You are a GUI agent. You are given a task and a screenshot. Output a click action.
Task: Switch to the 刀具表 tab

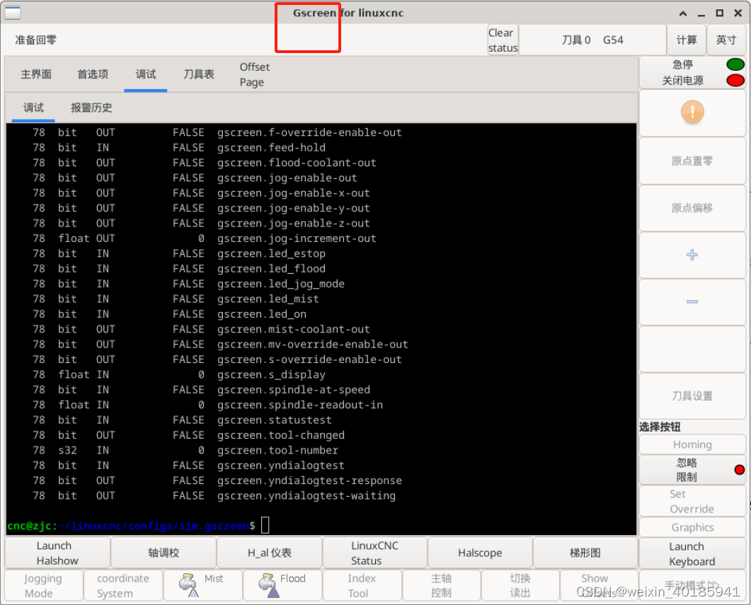[198, 74]
